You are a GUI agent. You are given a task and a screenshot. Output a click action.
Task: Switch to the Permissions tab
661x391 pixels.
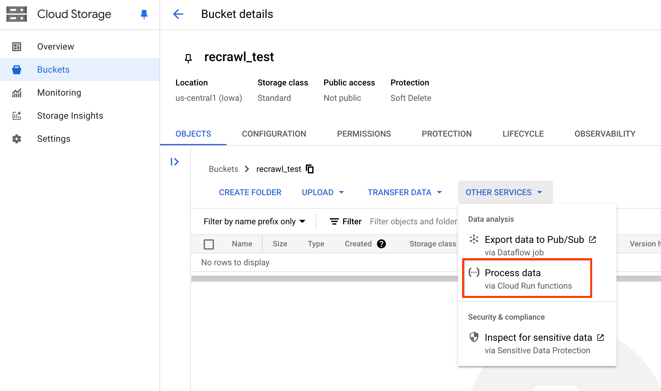(364, 134)
